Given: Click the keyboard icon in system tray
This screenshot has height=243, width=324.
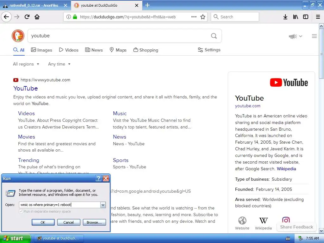Looking at the screenshot, I should (288, 239).
